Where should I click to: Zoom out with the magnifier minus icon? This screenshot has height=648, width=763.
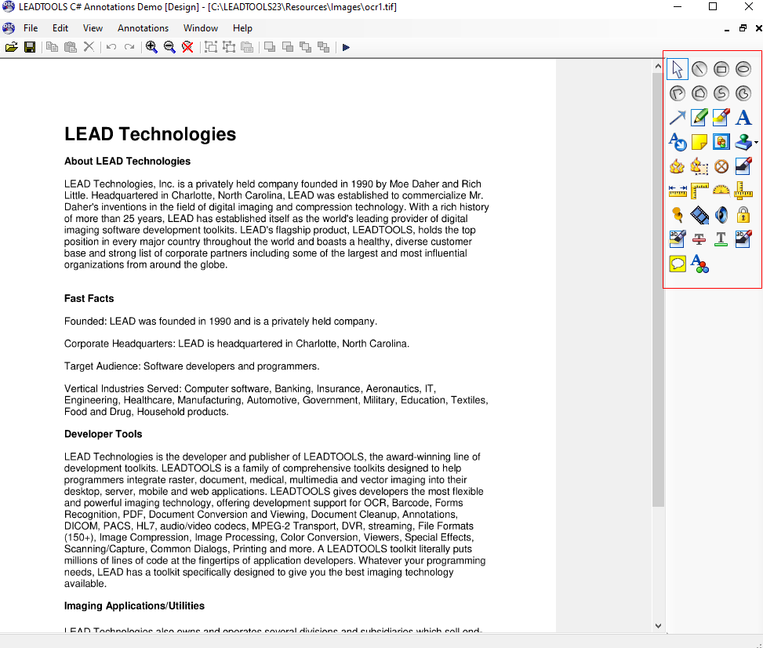click(x=169, y=47)
